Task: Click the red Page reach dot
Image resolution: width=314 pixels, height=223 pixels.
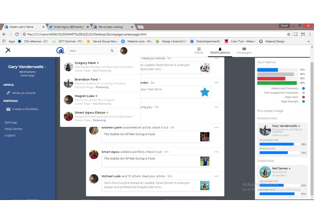Action: pos(304,97)
